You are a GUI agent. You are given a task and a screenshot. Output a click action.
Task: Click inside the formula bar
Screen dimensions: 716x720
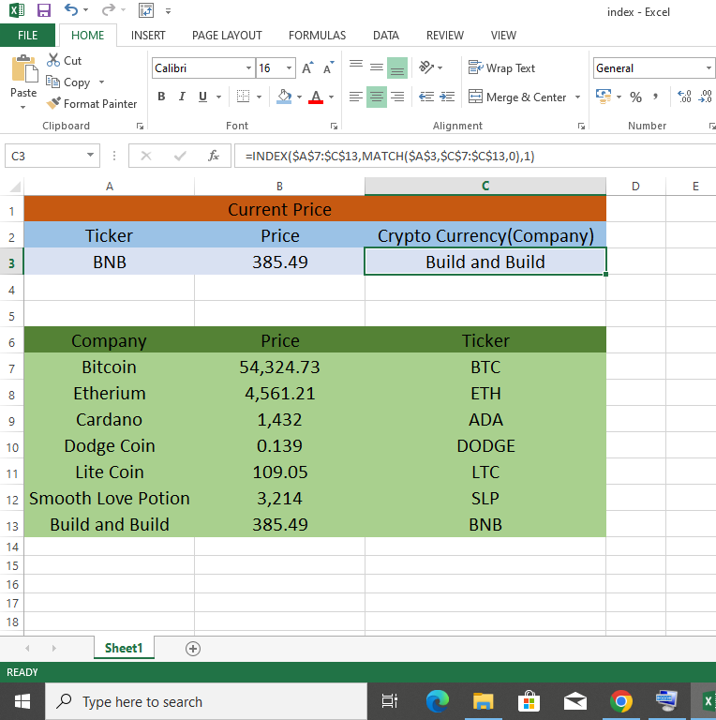point(475,156)
